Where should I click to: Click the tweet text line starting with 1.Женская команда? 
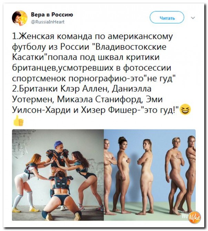point(92,36)
